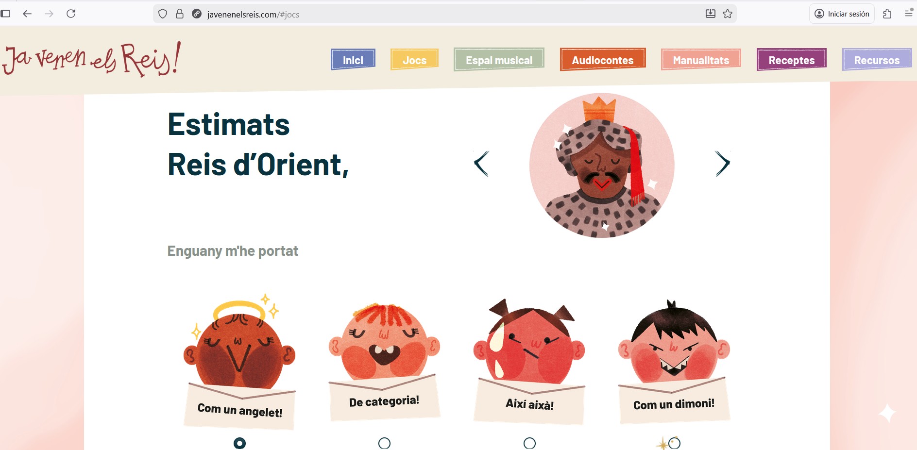Click the purple Receptes color tab
The image size is (917, 450).
(792, 60)
